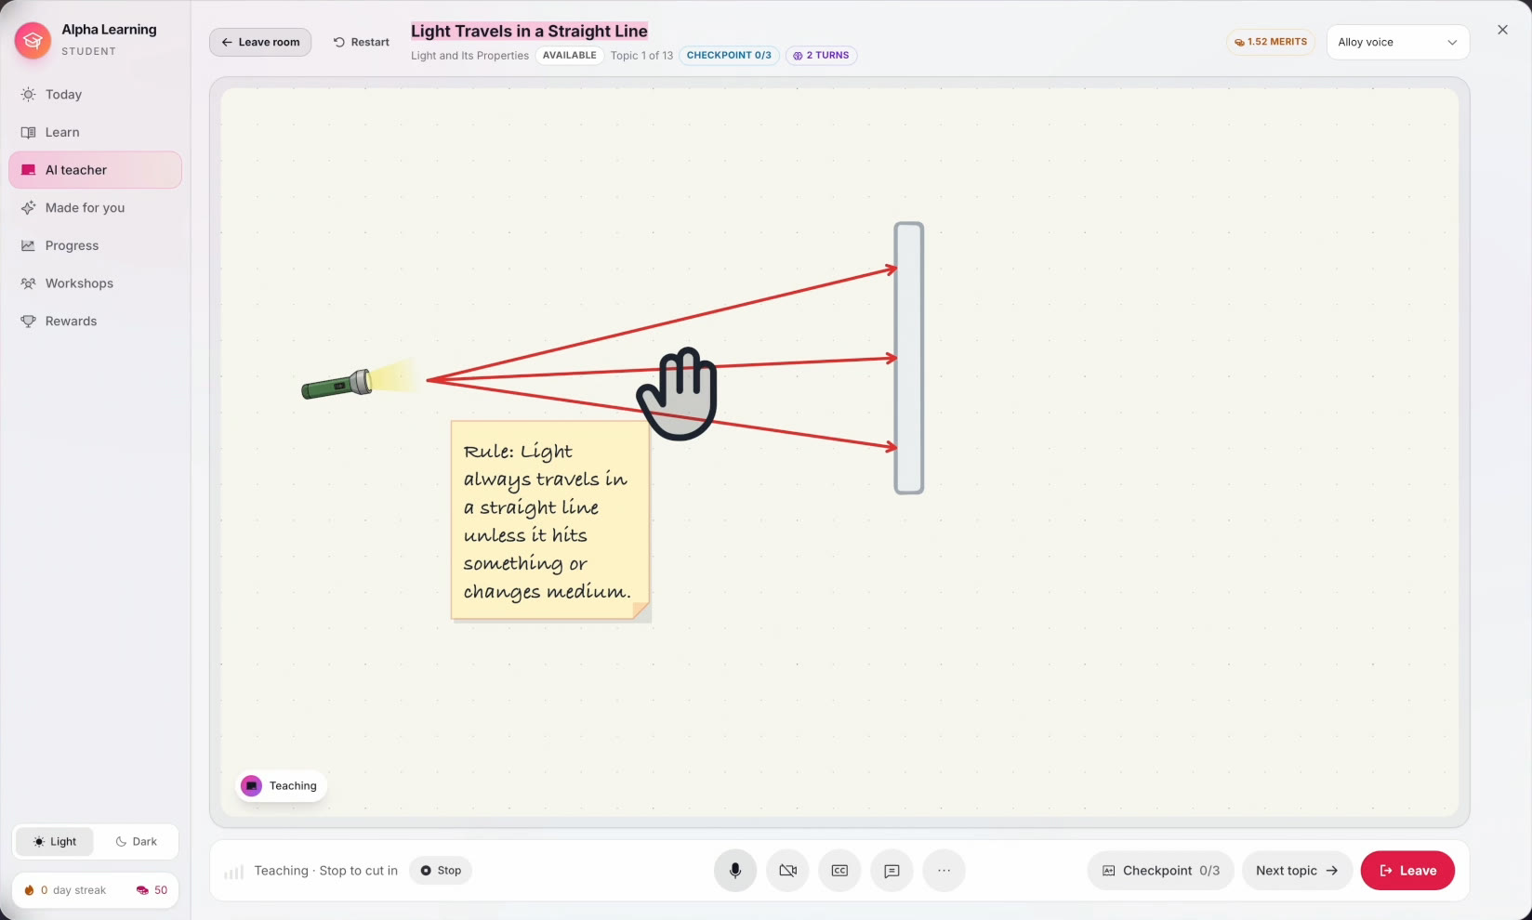Open the Learn sidebar item
The width and height of the screenshot is (1532, 920).
tap(95, 132)
